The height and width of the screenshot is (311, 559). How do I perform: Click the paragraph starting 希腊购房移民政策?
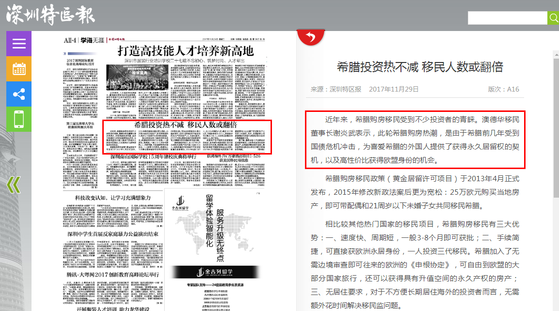click(415, 192)
